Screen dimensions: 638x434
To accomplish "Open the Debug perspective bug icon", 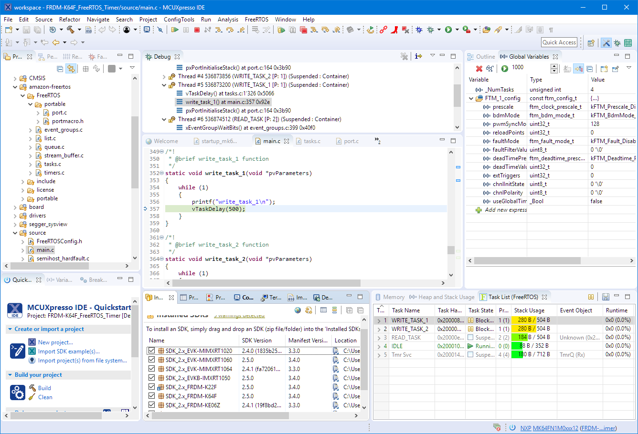I will 617,43.
